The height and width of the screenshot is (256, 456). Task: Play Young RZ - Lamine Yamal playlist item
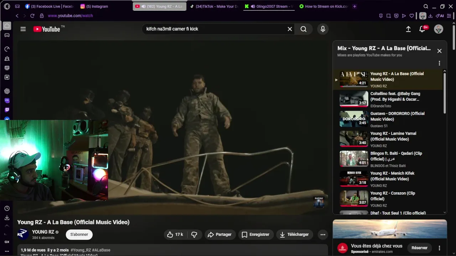[388, 139]
